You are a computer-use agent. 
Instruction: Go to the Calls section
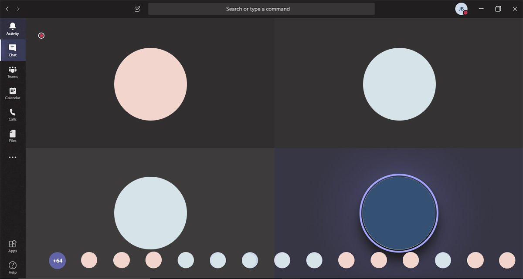(x=13, y=114)
